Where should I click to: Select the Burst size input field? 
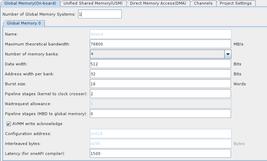[160, 84]
